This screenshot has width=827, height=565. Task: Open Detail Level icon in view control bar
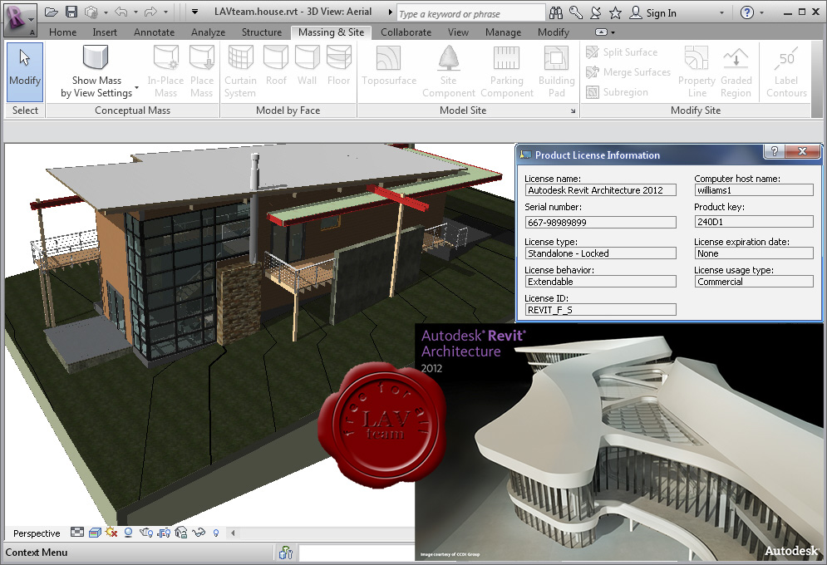[77, 533]
